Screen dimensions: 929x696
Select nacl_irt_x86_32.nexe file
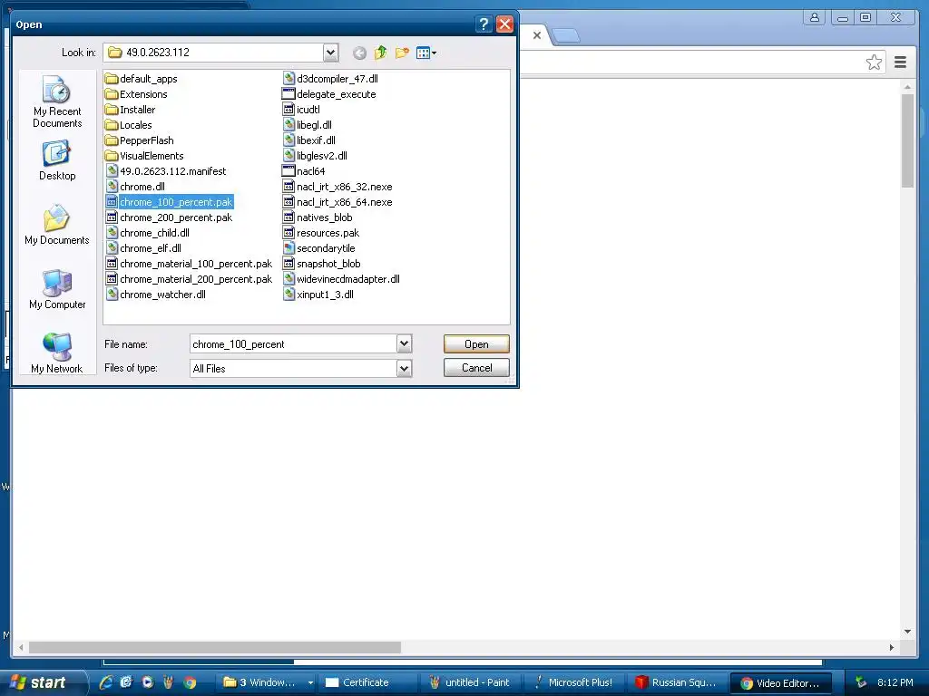pos(337,187)
